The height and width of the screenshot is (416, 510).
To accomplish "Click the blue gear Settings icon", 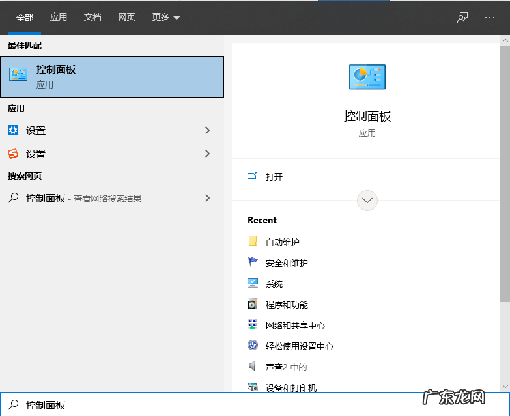I will (x=13, y=130).
